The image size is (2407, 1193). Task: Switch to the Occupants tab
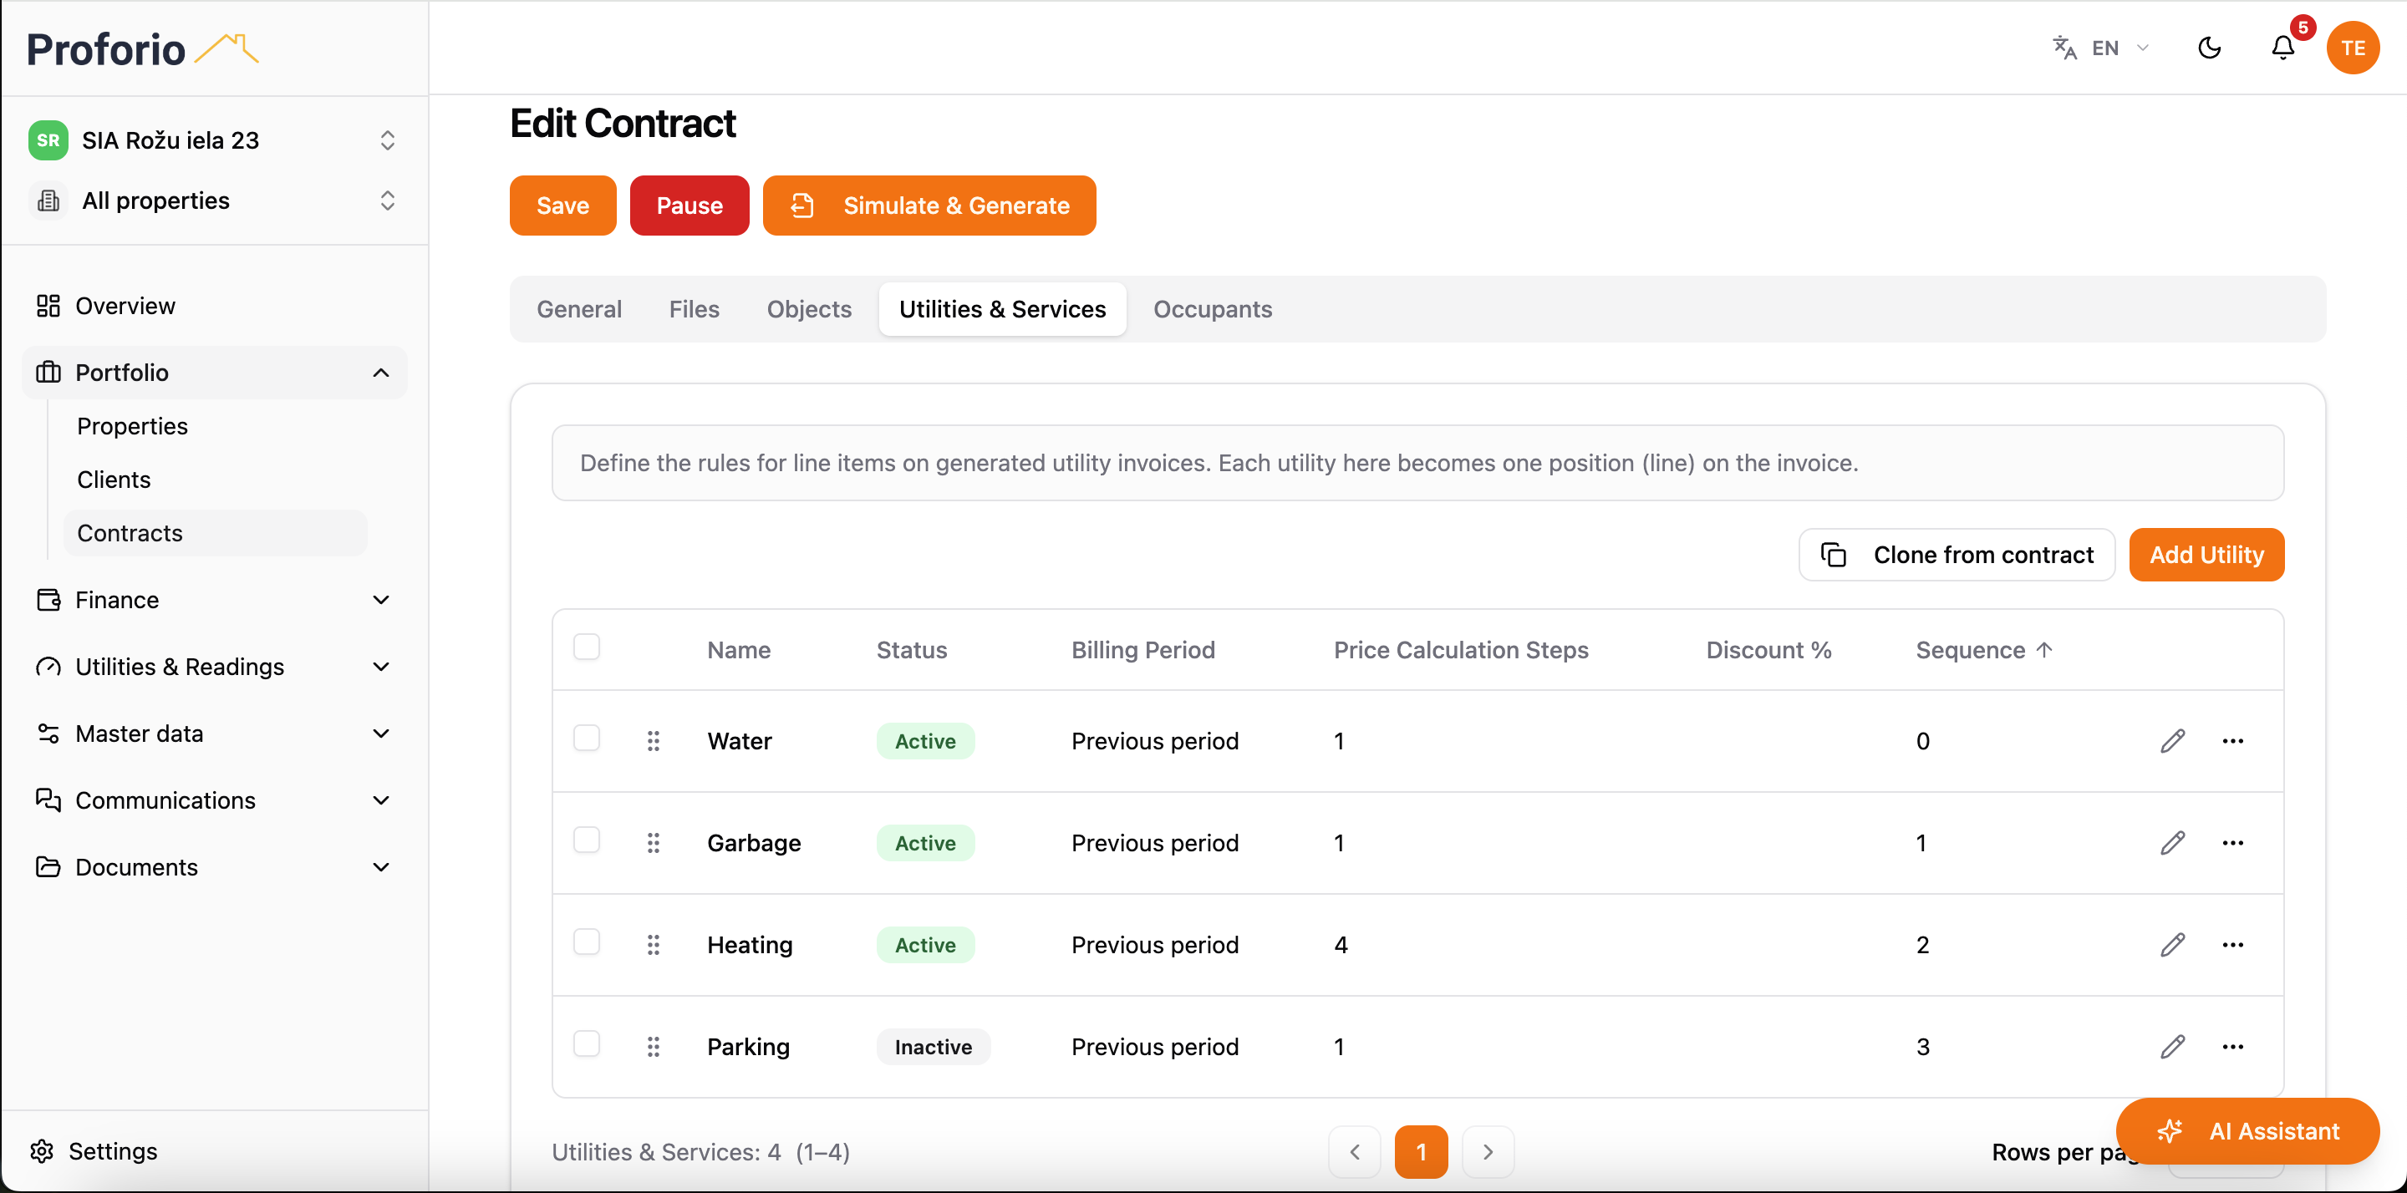point(1212,309)
